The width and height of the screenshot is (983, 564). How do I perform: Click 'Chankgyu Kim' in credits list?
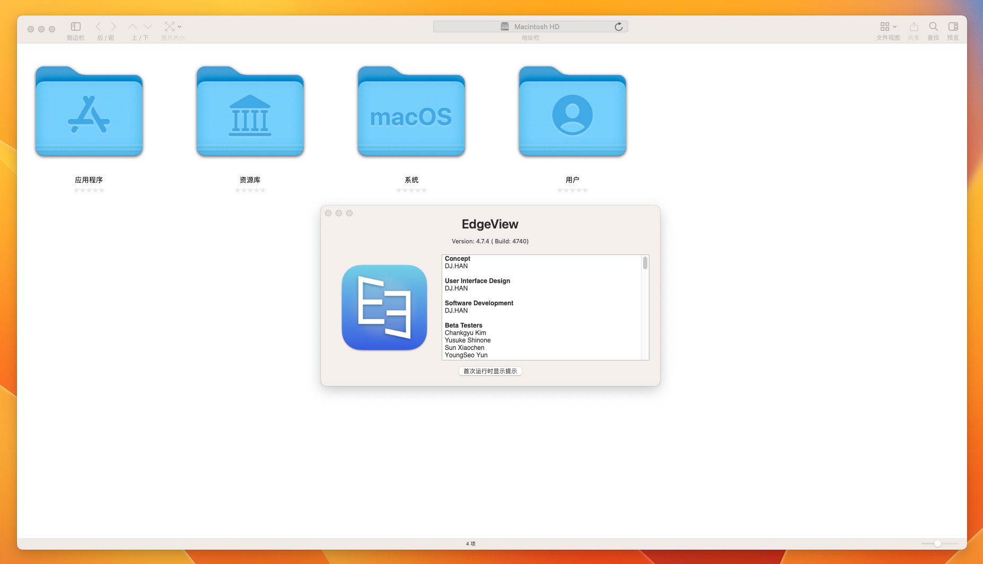(466, 333)
